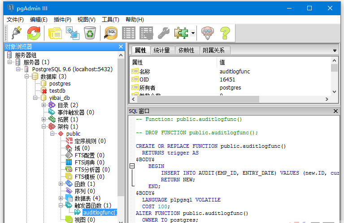Open the SQL query tool magnifier icon
The image size is (344, 223).
tap(111, 33)
